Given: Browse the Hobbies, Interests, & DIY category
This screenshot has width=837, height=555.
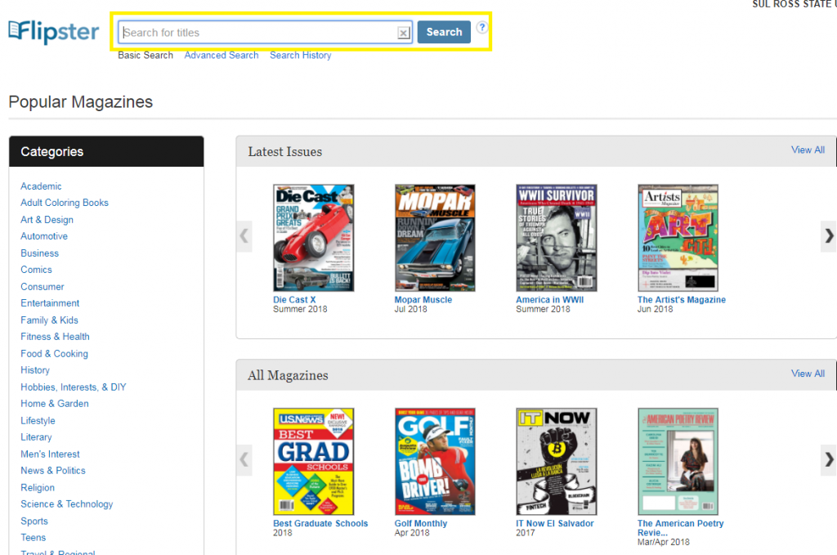Looking at the screenshot, I should (x=73, y=387).
